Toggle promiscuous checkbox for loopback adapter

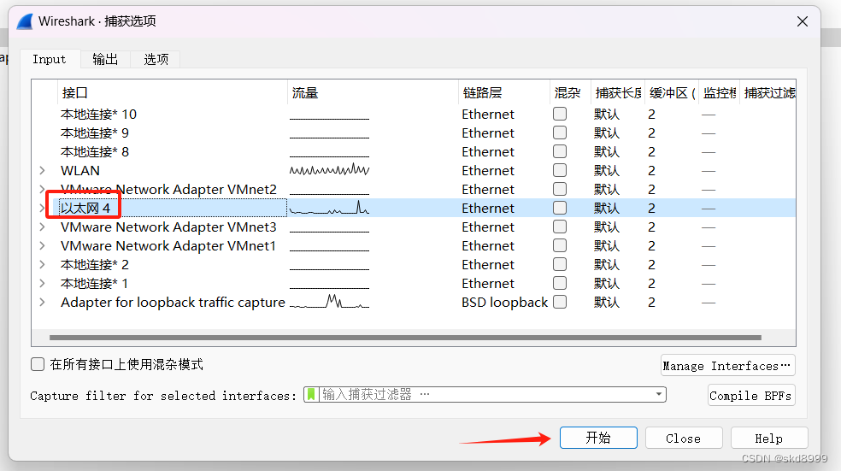560,302
